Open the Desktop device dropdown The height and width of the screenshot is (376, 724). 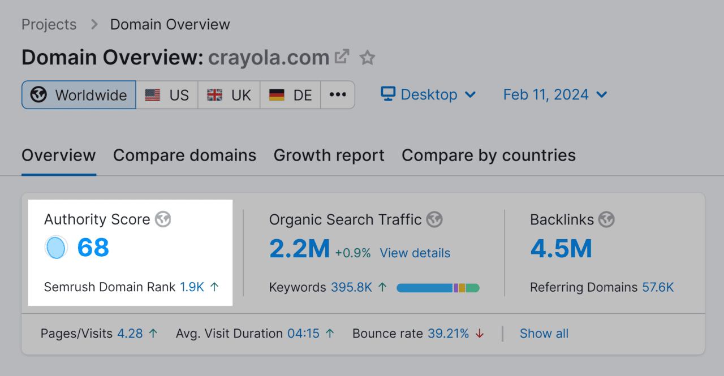point(428,94)
